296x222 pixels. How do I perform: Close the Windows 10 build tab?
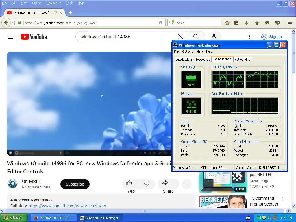click(61, 13)
